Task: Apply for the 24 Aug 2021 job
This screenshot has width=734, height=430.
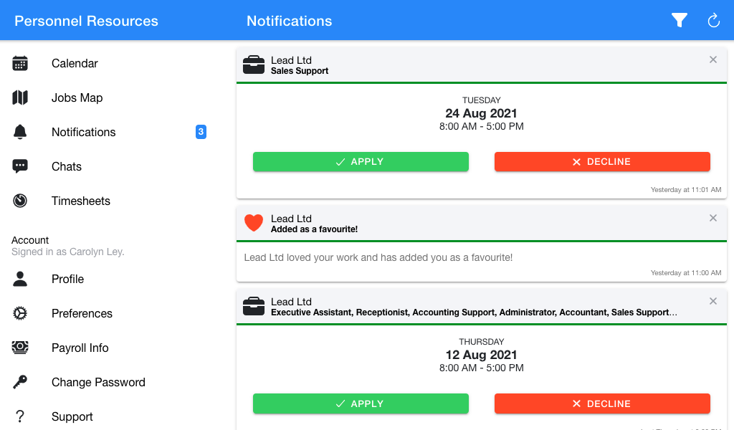Action: tap(361, 162)
